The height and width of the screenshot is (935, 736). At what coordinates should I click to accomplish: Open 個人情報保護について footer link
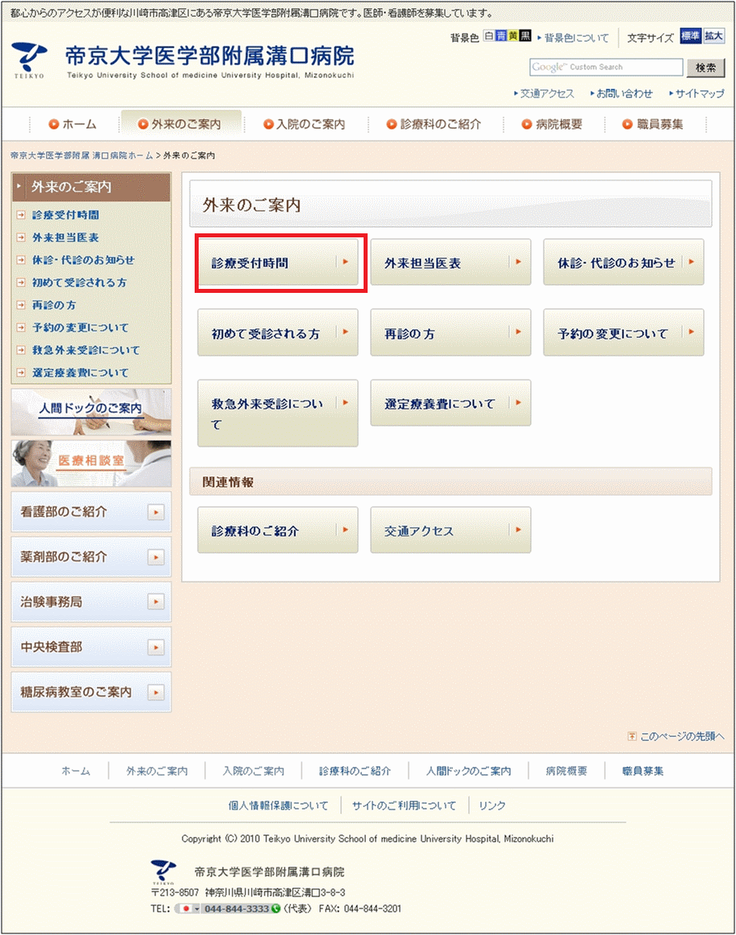[x=278, y=805]
